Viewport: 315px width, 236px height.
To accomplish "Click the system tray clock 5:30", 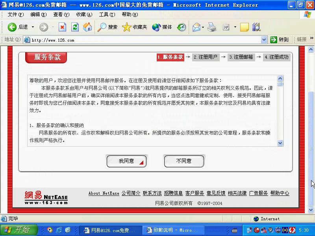I will (x=304, y=230).
